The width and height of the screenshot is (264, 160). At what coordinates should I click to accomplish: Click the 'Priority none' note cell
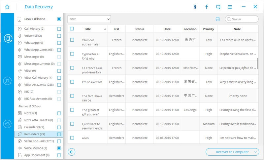click(238, 96)
